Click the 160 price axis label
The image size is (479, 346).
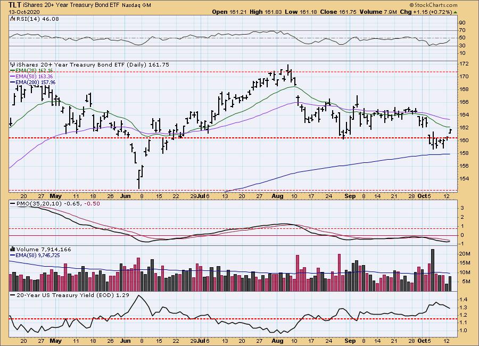coord(464,141)
